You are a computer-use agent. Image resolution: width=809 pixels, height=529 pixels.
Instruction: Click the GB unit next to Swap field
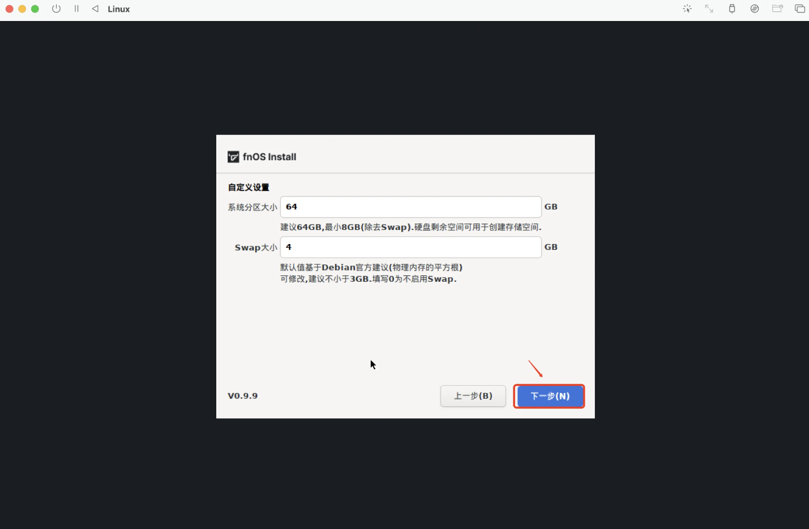point(551,247)
